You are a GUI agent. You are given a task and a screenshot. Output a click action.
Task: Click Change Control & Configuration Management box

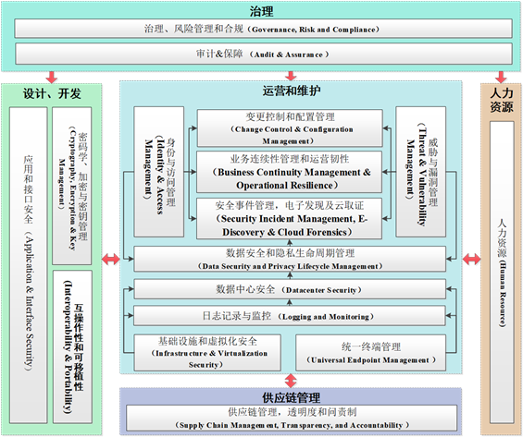click(290, 128)
